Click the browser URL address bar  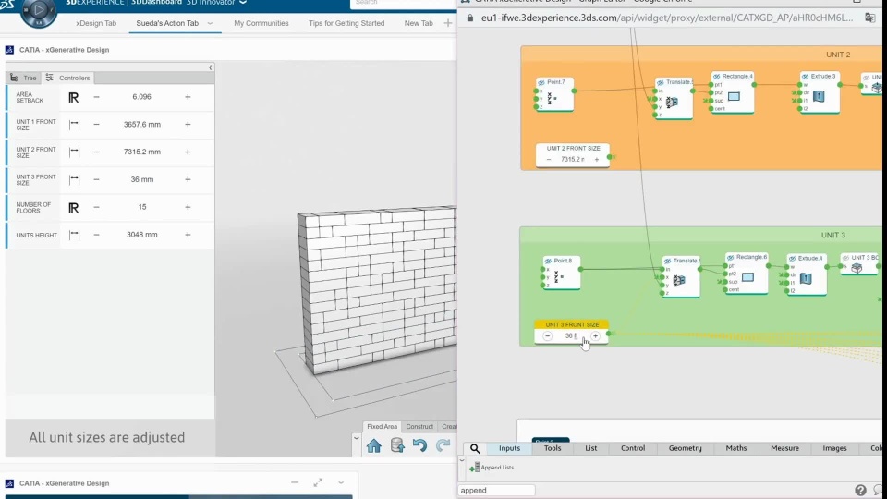pyautogui.click(x=667, y=18)
